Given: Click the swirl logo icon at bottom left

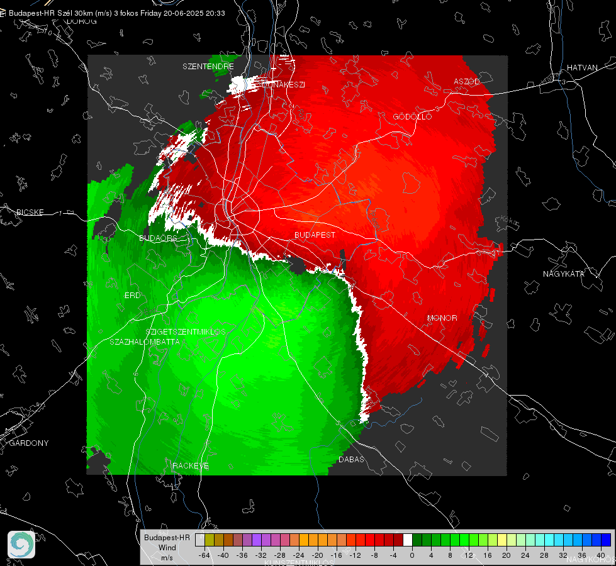Looking at the screenshot, I should tap(21, 545).
